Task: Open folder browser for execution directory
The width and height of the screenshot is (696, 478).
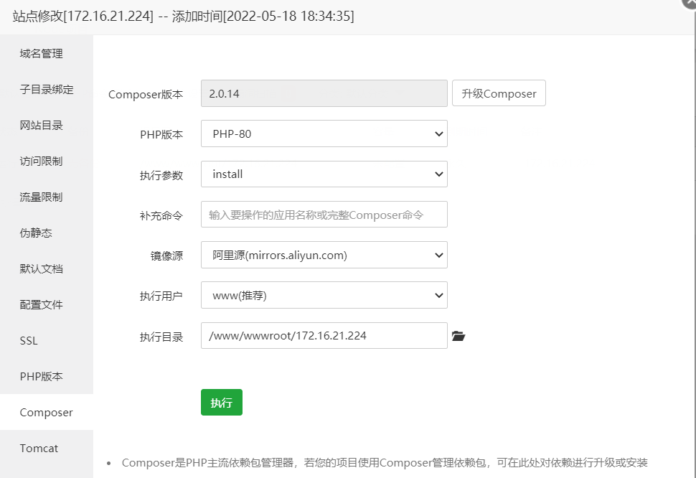Action: pos(458,336)
